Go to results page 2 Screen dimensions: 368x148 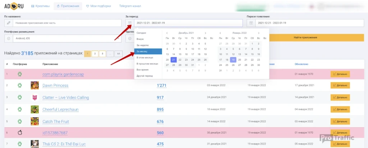95,54
